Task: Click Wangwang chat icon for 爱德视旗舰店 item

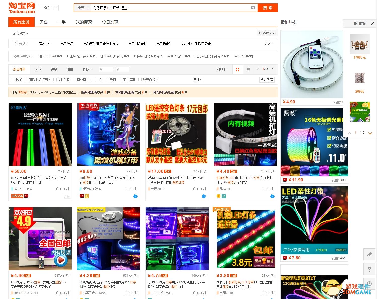Action: coord(135,196)
